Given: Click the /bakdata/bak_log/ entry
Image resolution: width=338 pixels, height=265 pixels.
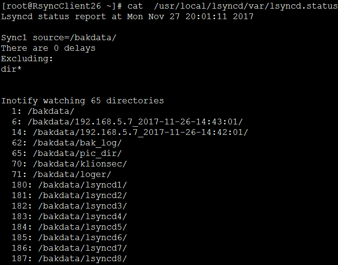Looking at the screenshot, I should coord(67,143).
